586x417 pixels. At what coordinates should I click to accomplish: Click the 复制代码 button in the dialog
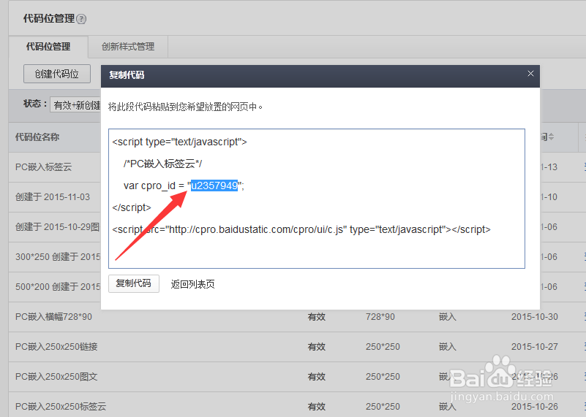click(133, 283)
